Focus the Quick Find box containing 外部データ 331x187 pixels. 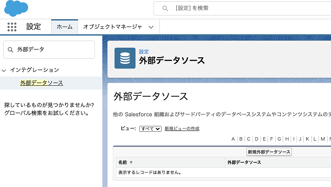pos(49,49)
